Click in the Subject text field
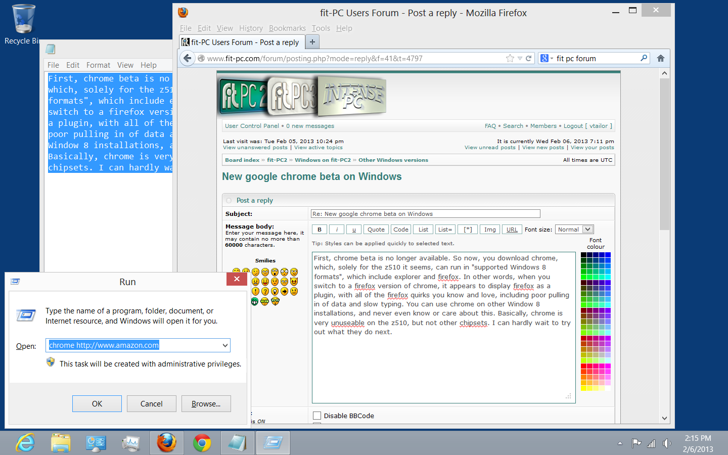Screen dimensions: 728x455 pyautogui.click(x=425, y=214)
